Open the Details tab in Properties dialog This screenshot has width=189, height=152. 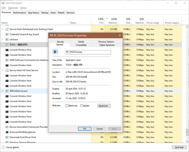[81, 42]
